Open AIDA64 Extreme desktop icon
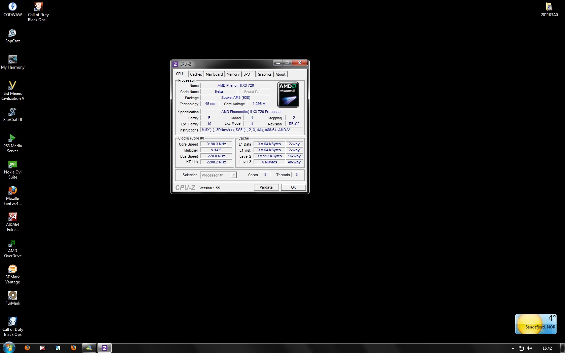The width and height of the screenshot is (565, 353). [x=12, y=222]
